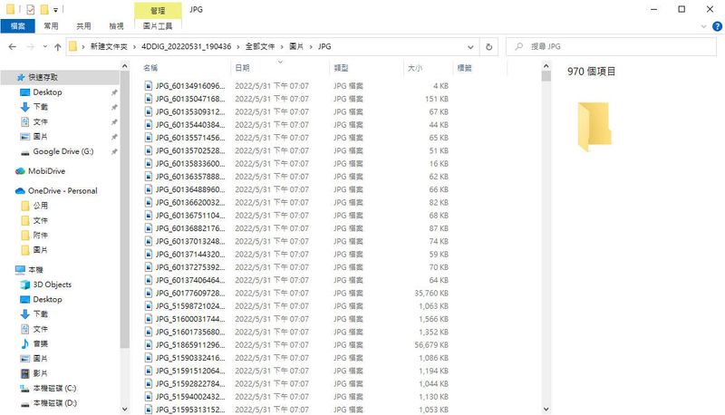Click the quick access properties checkmark icon
725x415 pixels.
tap(30, 9)
